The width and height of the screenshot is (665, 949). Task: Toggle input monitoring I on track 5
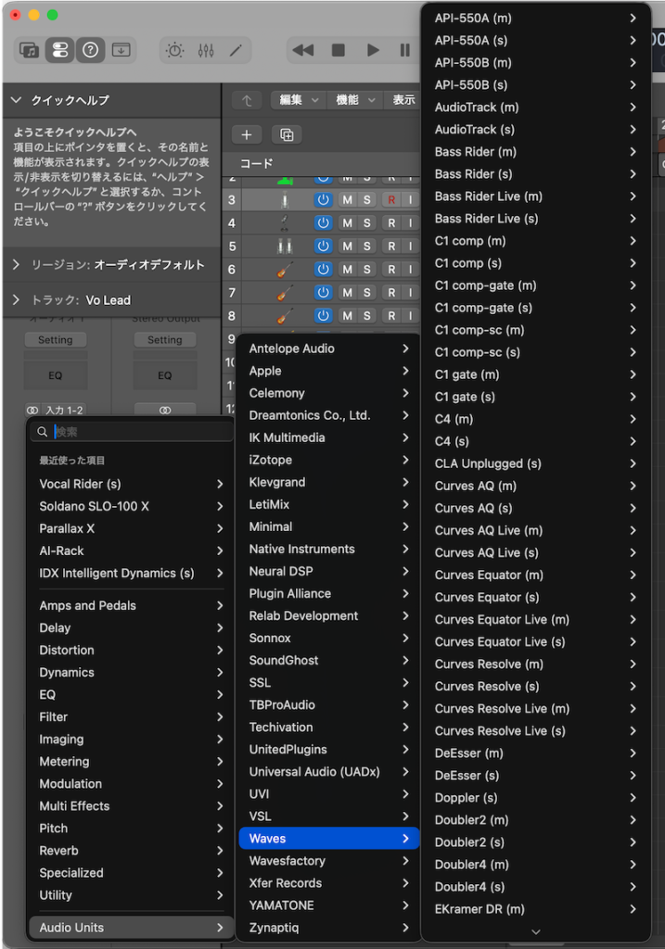coord(410,246)
